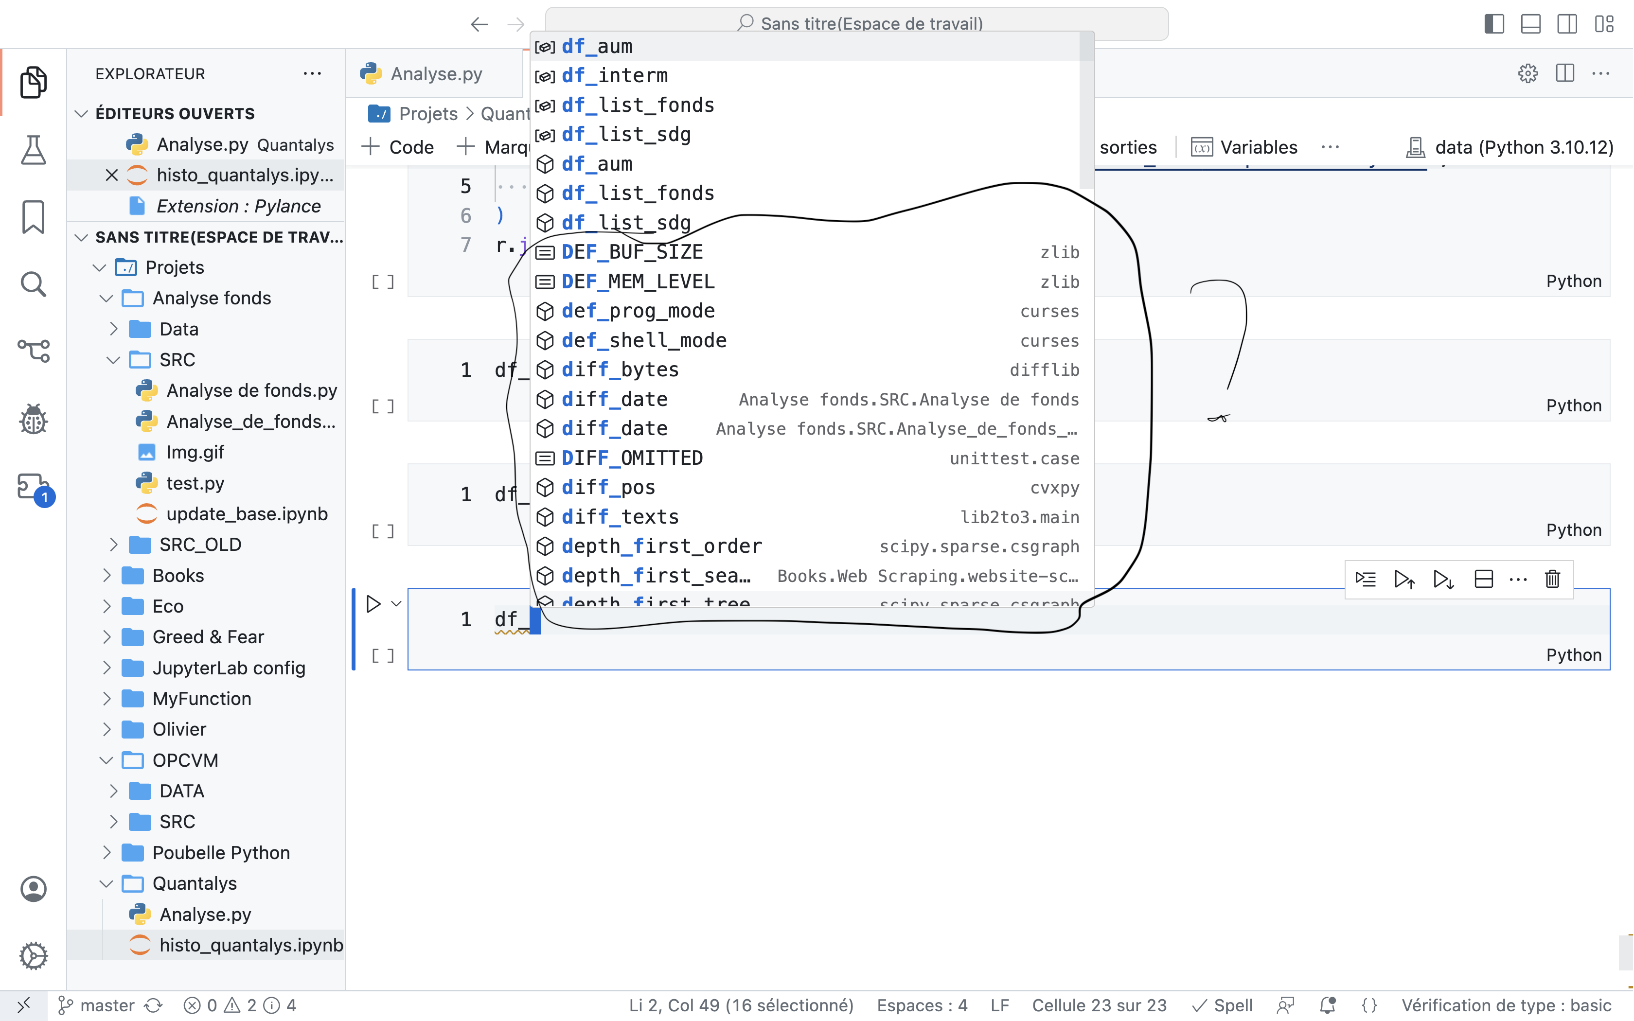
Task: Select df_list_fonds variable suggestion at top
Action: tap(805, 106)
